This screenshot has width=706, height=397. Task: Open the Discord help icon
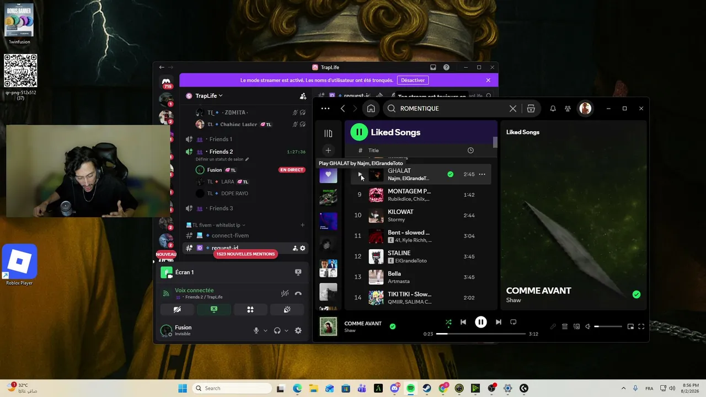tap(446, 67)
